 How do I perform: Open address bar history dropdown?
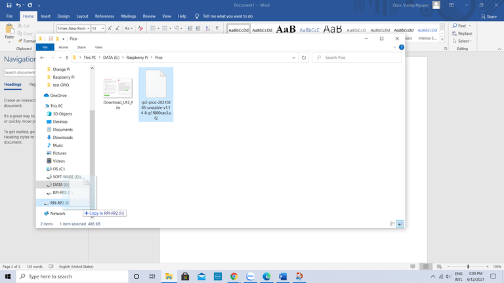pyautogui.click(x=295, y=58)
